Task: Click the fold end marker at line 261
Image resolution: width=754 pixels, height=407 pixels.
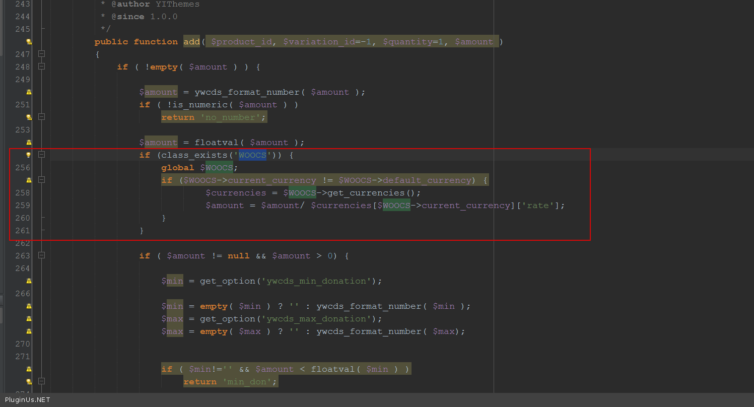Action: [x=42, y=231]
